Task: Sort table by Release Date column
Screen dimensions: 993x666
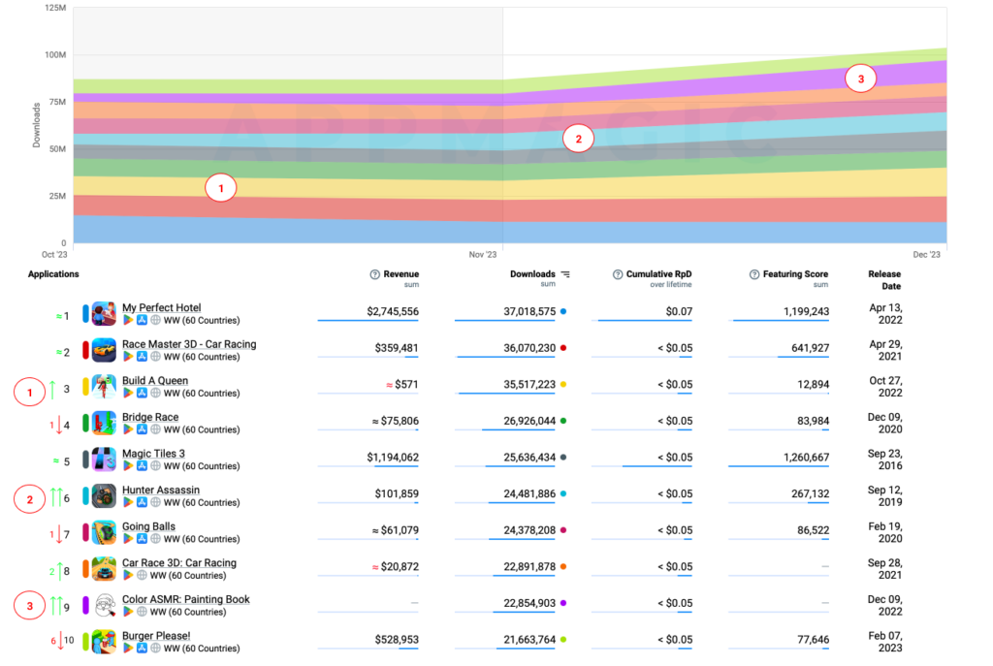Action: [x=883, y=280]
